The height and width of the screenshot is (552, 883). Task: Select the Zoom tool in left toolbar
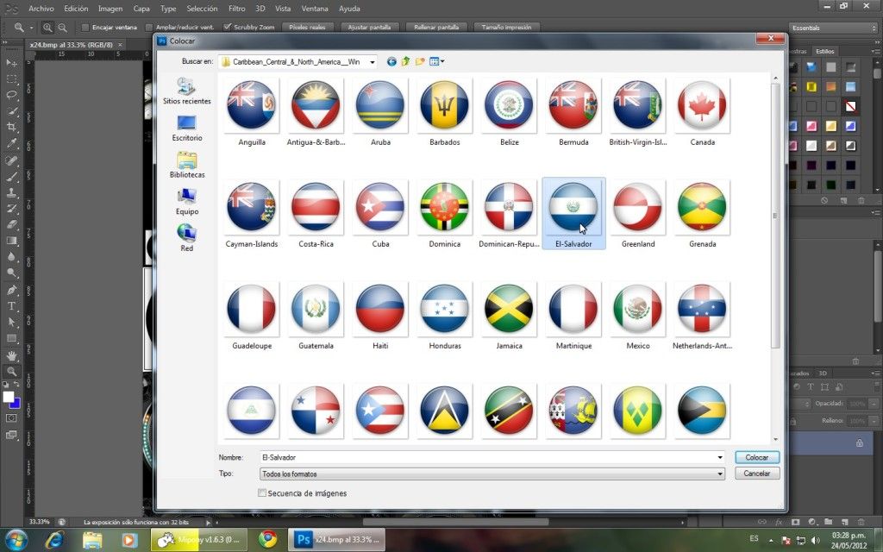tap(11, 372)
